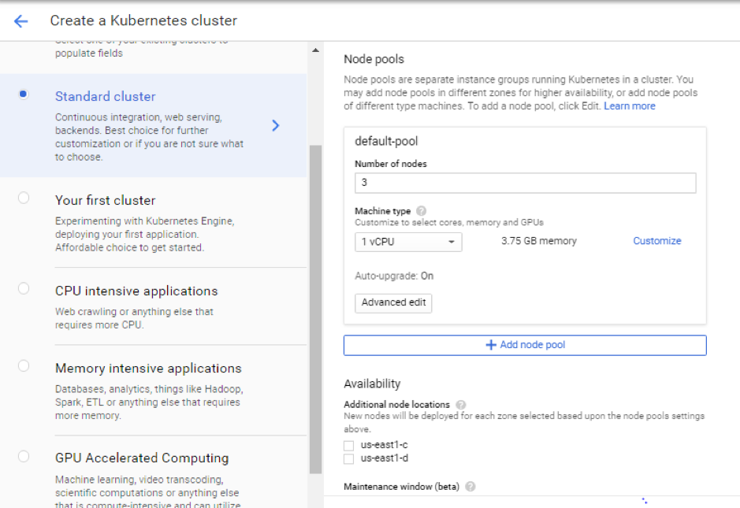This screenshot has width=740, height=508.
Task: Enable the us-east1-c zone checkbox
Action: click(348, 445)
